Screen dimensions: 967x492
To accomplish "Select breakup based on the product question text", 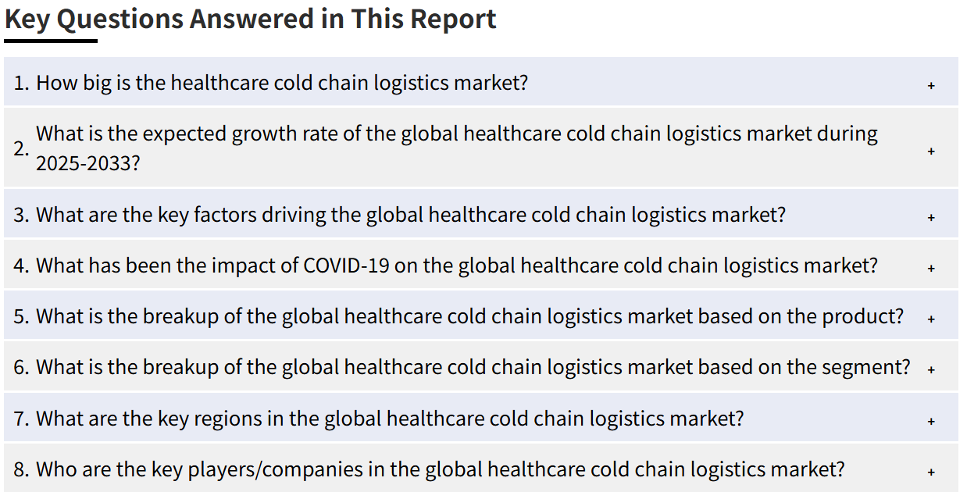I will pyautogui.click(x=469, y=316).
